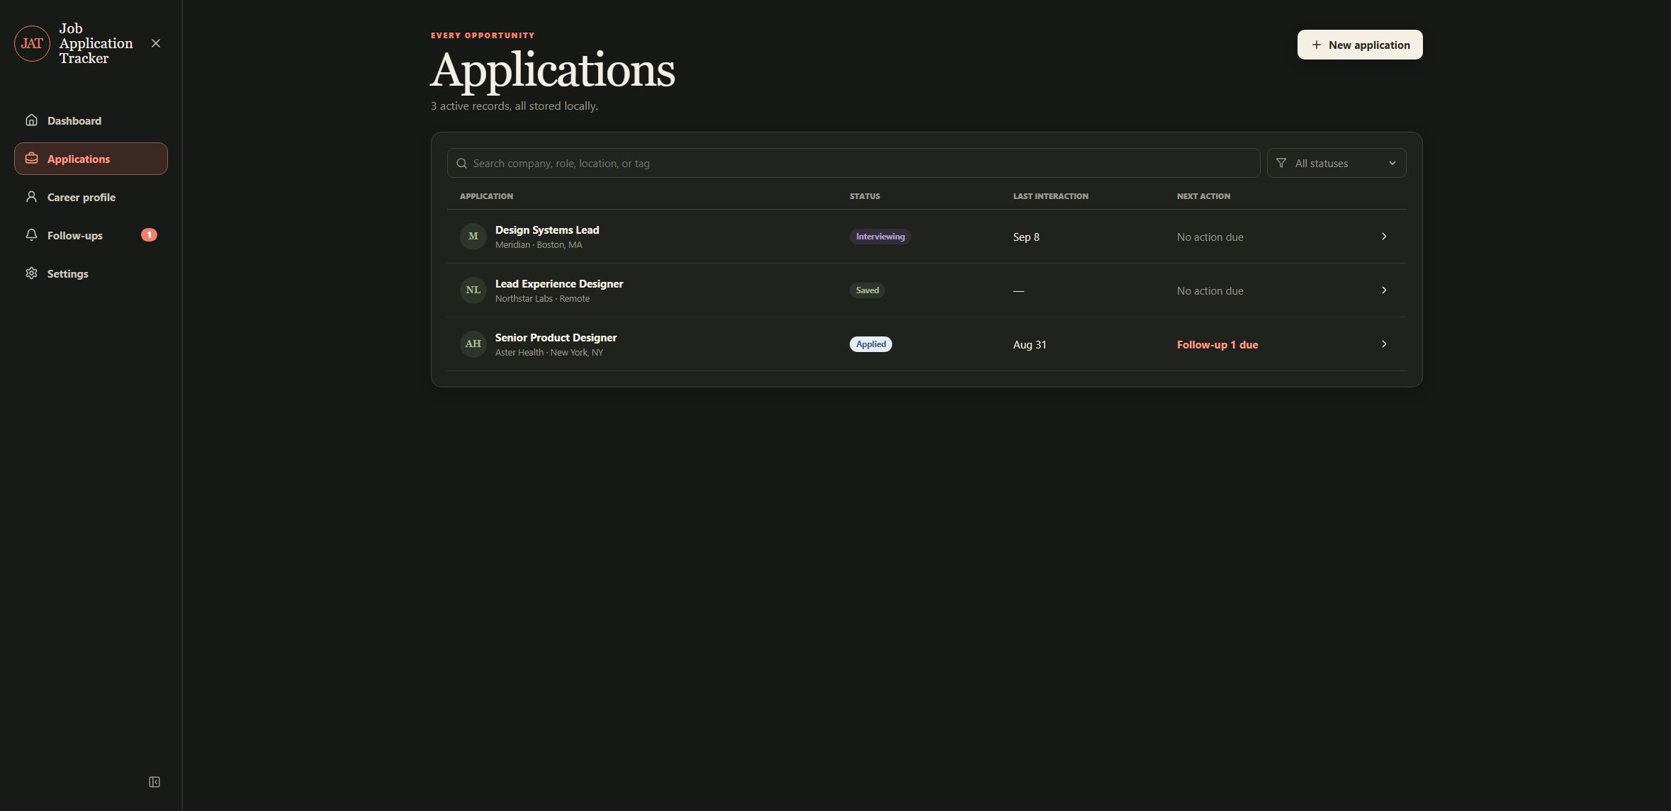Click the NEXT ACTION column header

1203,195
